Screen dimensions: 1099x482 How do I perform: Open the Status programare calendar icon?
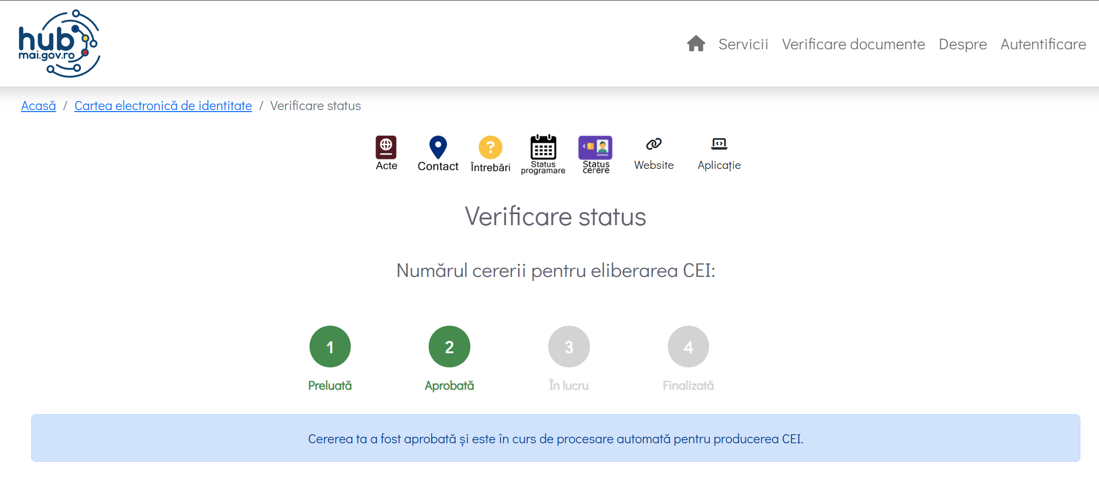(x=543, y=147)
